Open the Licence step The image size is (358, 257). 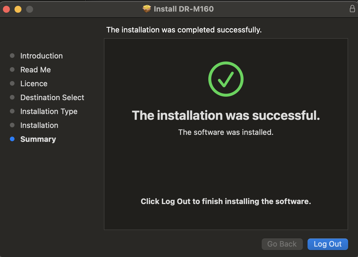(34, 83)
